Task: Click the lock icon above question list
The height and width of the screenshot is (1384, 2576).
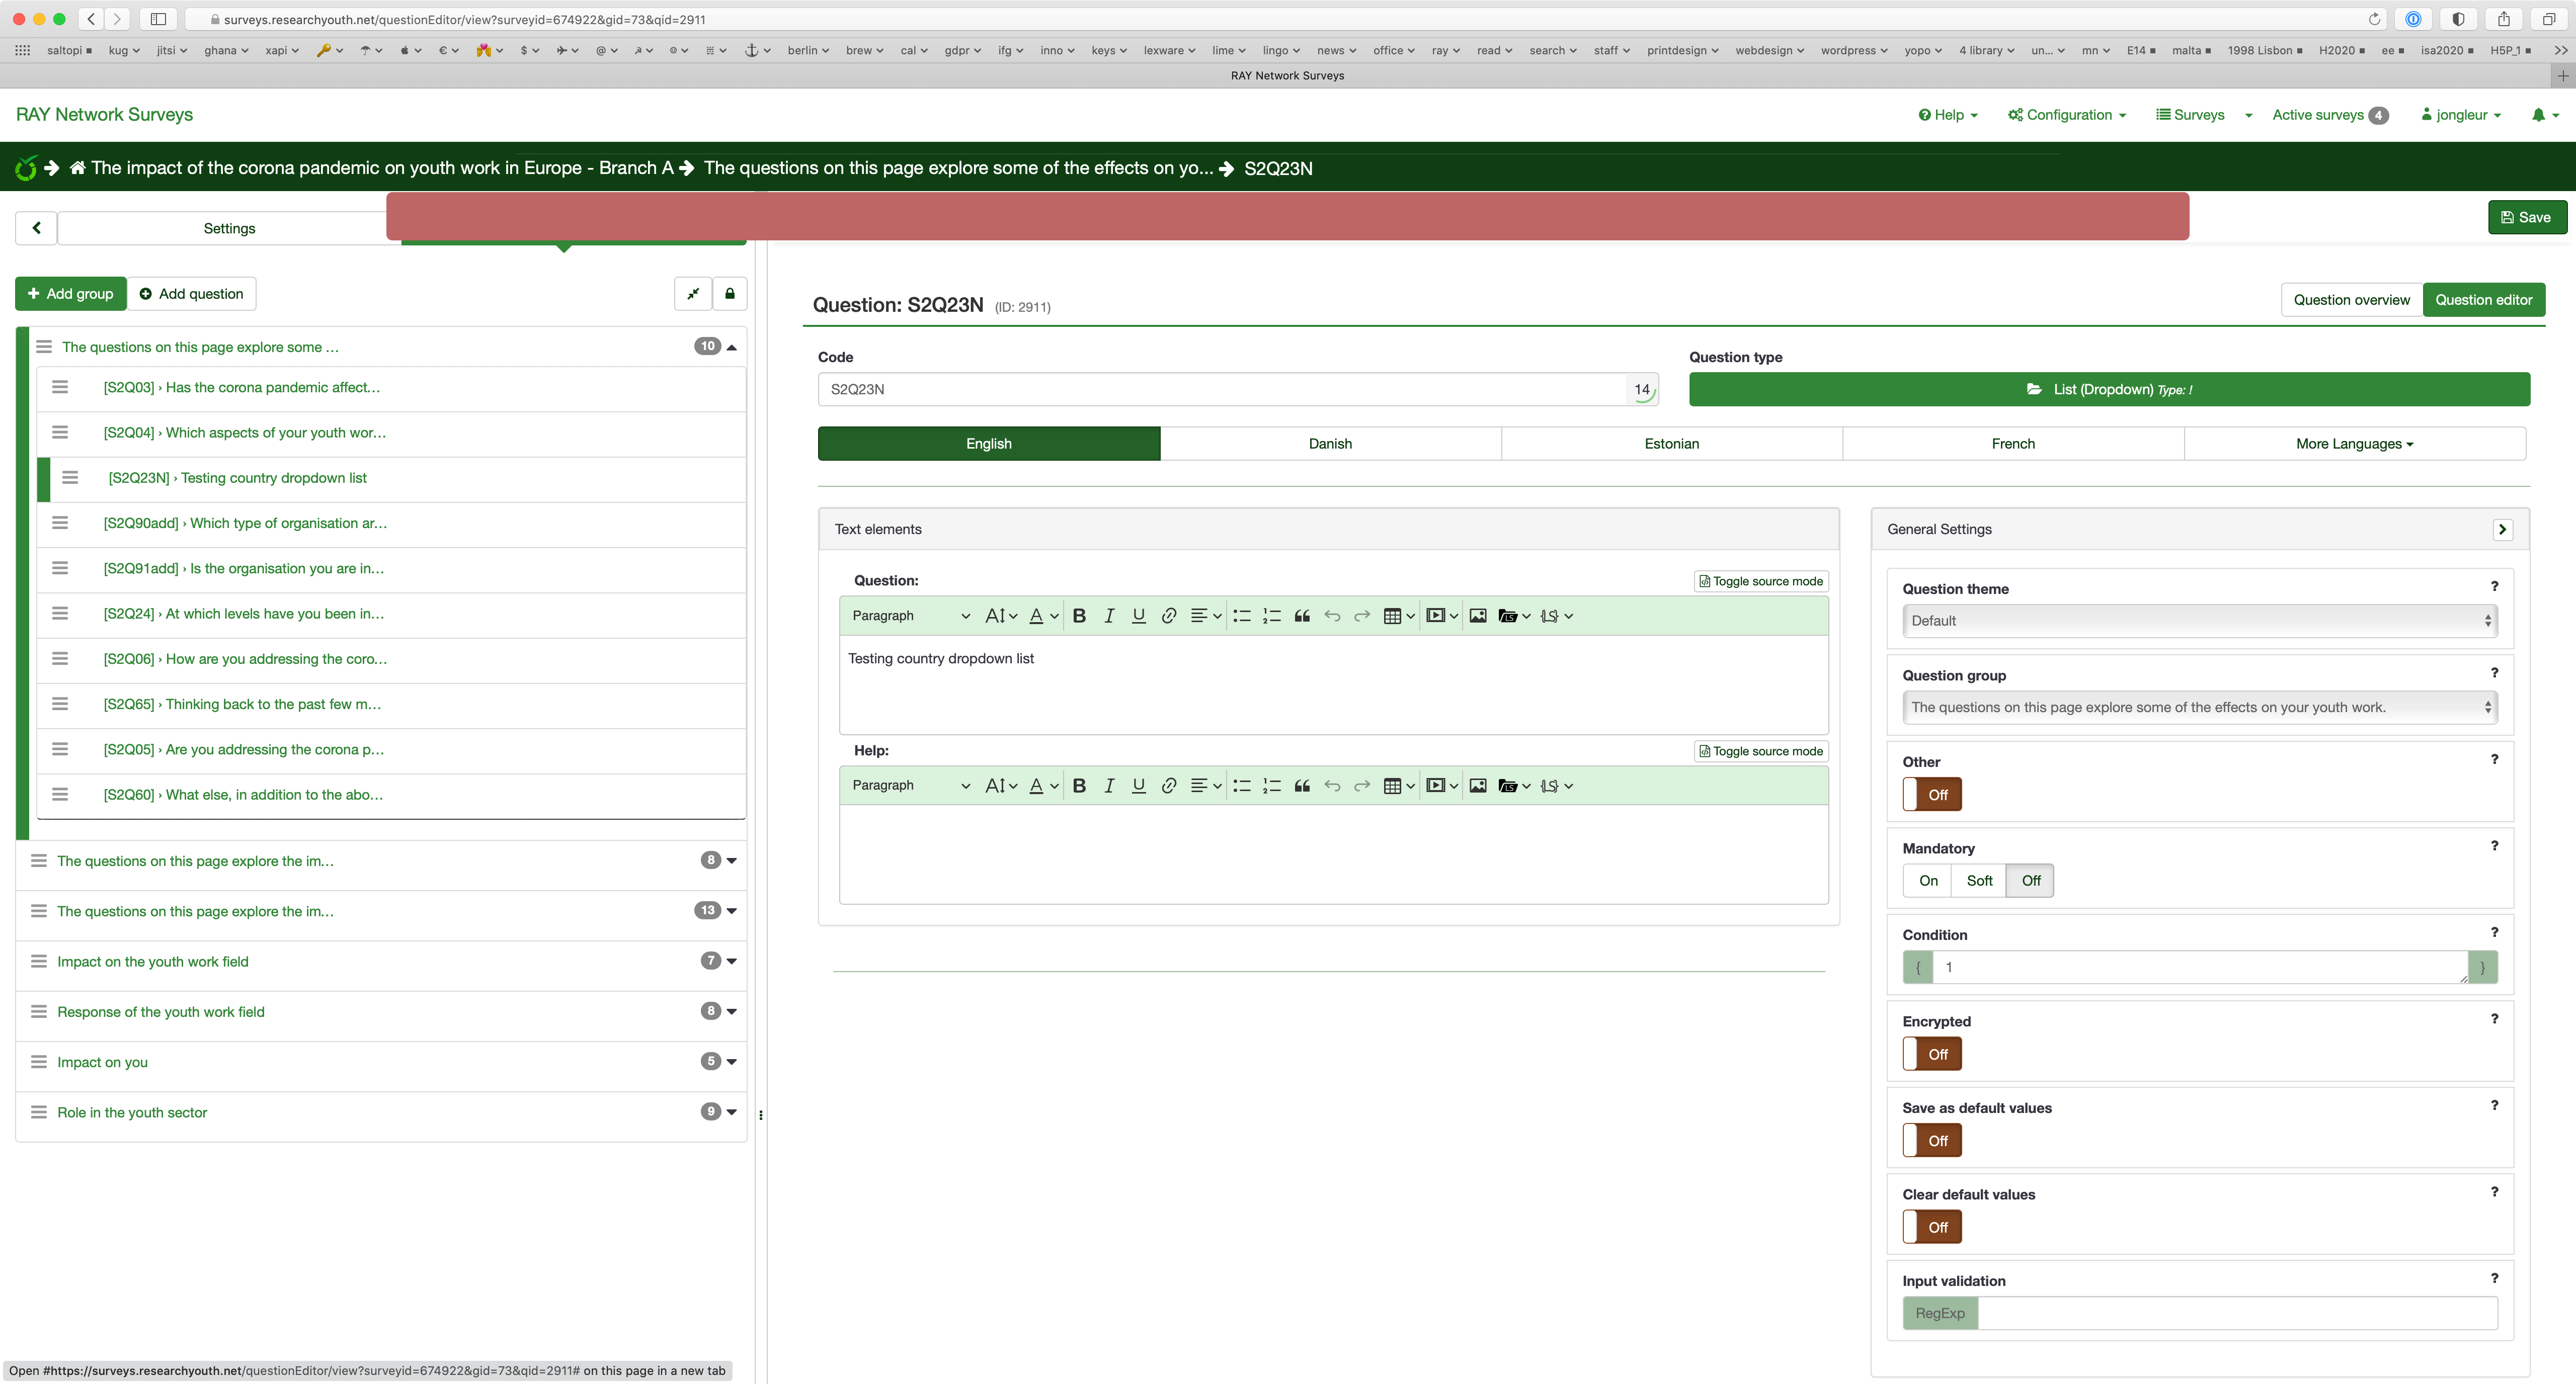Action: click(x=730, y=294)
